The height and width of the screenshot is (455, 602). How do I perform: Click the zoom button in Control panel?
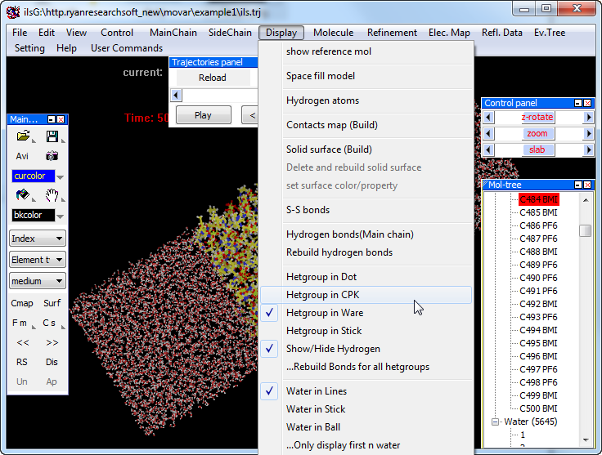(537, 134)
